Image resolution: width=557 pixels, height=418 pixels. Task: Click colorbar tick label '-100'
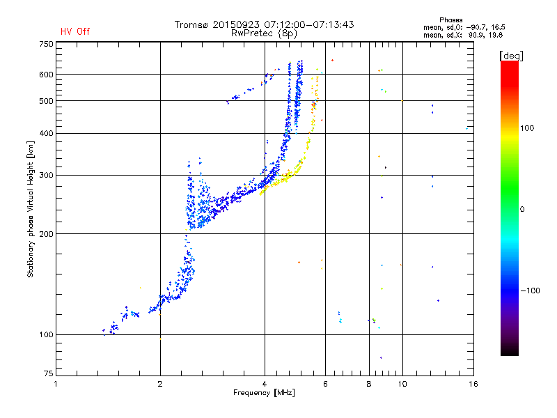click(530, 291)
